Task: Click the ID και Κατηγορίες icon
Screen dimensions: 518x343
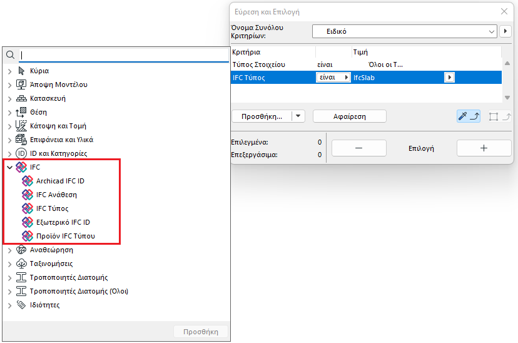Action: 21,153
